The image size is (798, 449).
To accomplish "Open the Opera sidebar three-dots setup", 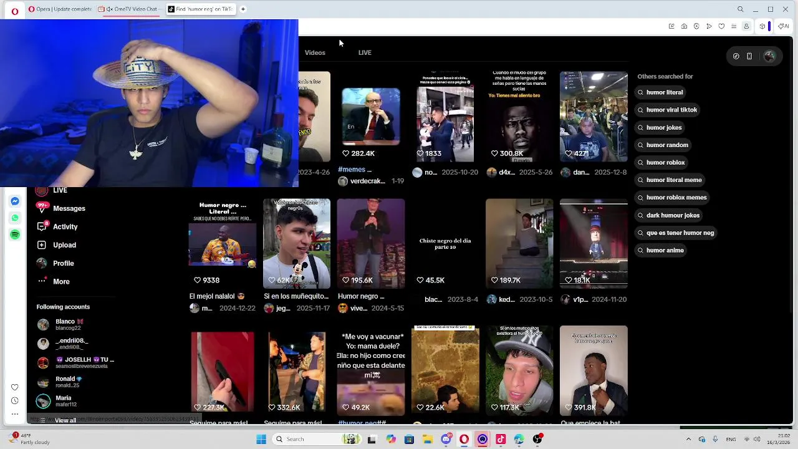I will (x=15, y=413).
